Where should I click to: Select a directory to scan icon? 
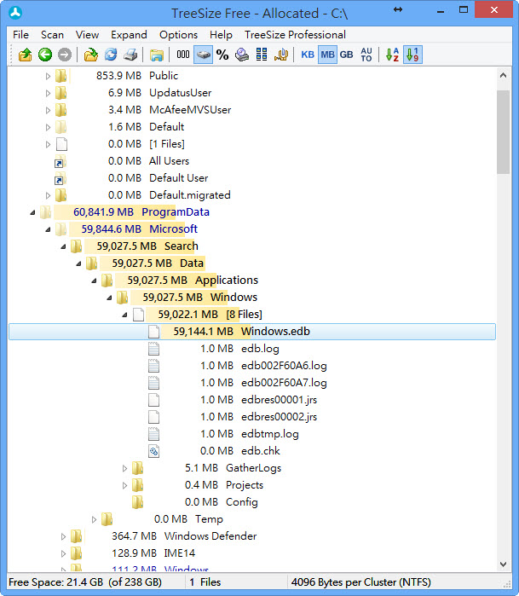click(91, 55)
